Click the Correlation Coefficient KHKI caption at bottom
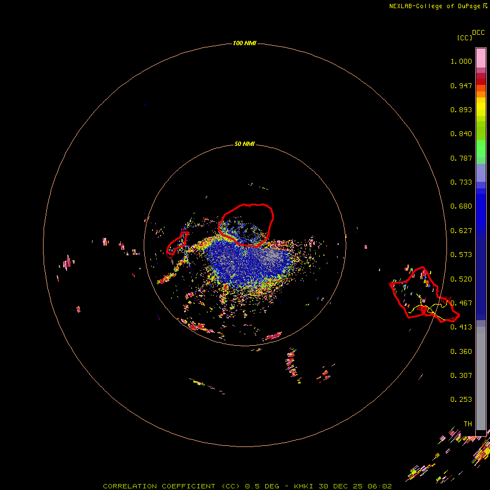This screenshot has width=490, height=490. pos(247,486)
